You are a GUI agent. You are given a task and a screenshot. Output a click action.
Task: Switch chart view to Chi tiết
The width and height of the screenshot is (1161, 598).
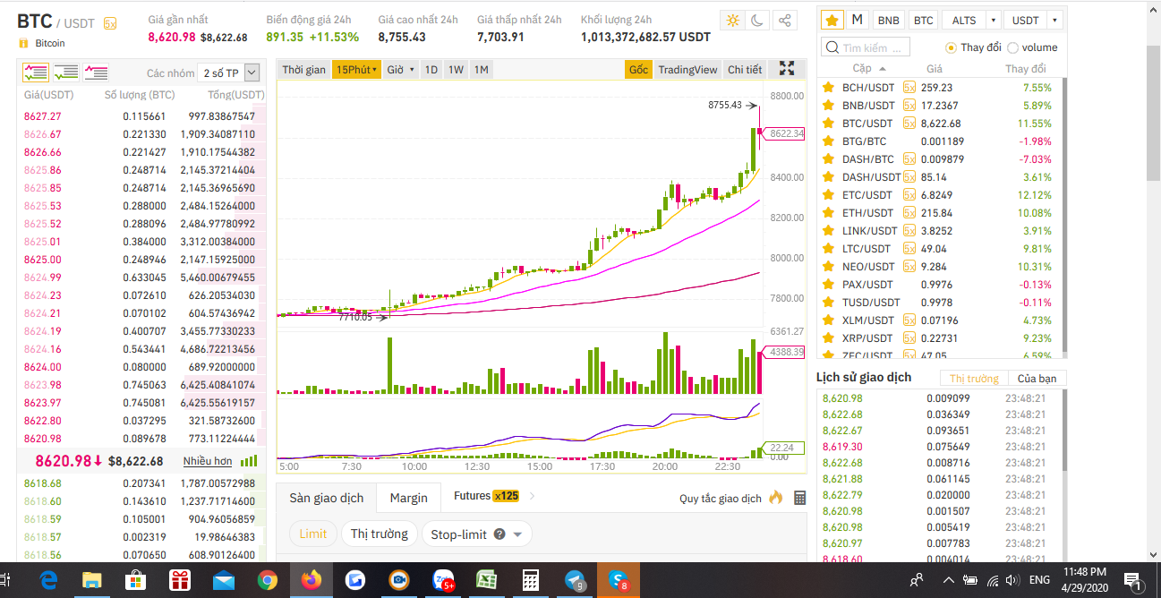pos(744,69)
